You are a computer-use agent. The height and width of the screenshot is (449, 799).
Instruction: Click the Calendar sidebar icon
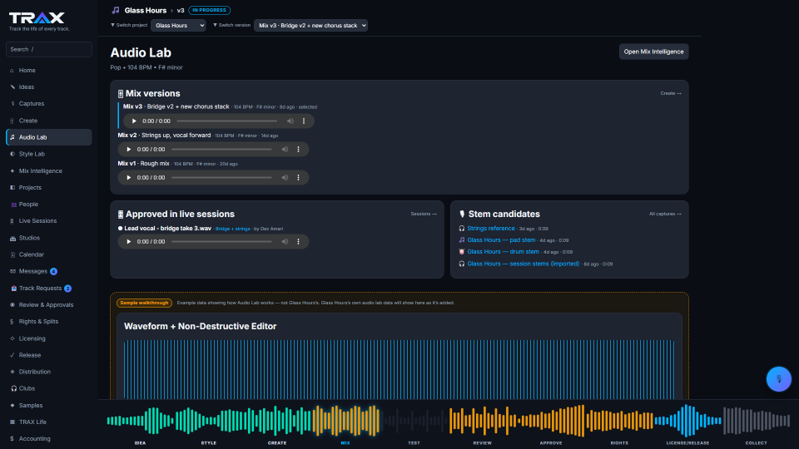12,254
